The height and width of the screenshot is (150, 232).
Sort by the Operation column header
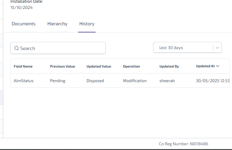(x=131, y=66)
